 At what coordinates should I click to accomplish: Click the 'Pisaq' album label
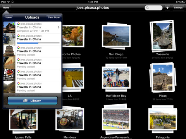tap(163, 96)
